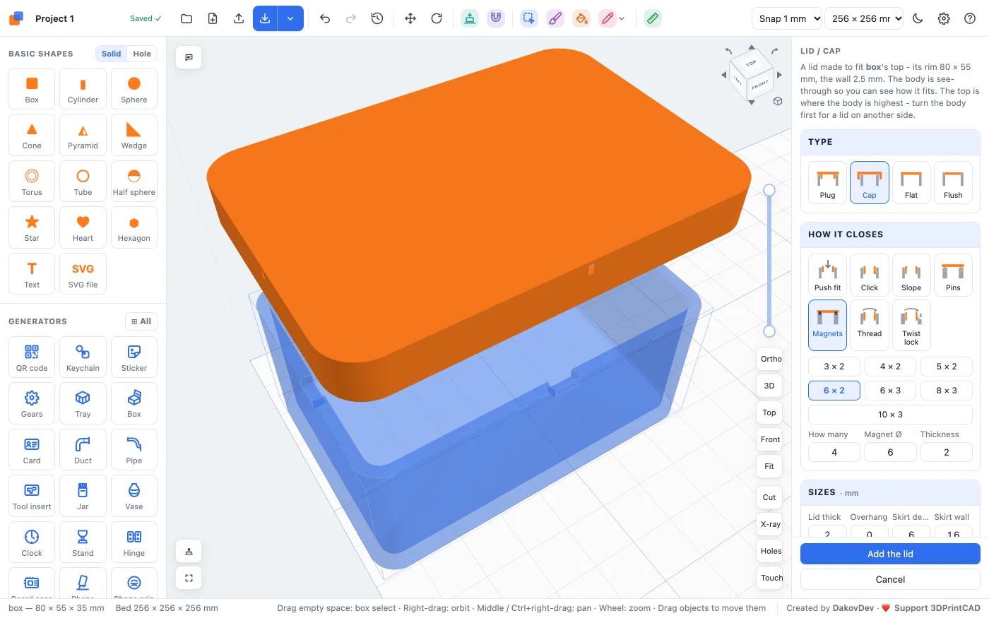The width and height of the screenshot is (989, 618).
Task: Undo the last action
Action: [x=325, y=18]
